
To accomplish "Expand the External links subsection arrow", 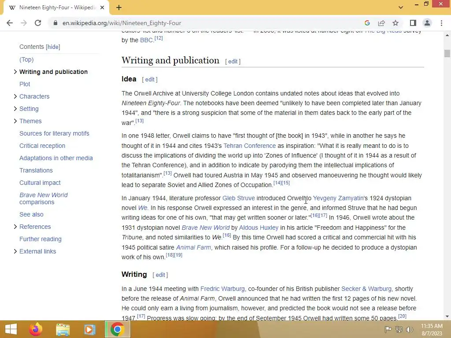I will click(x=15, y=251).
